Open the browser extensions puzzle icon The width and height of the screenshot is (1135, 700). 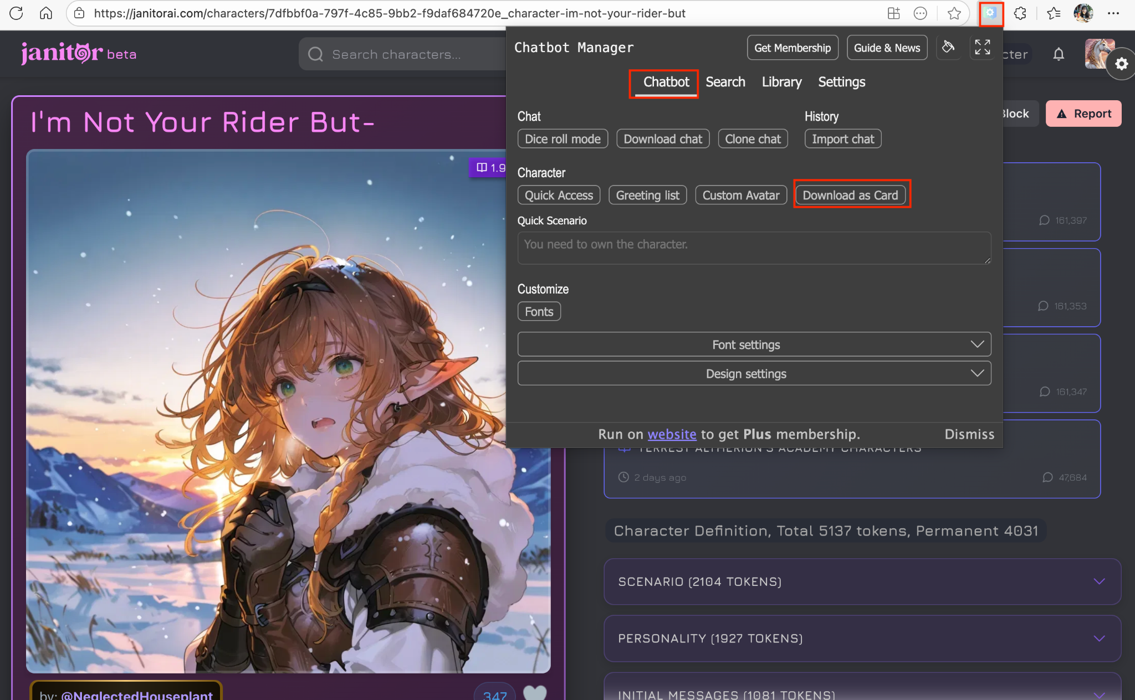[1020, 13]
